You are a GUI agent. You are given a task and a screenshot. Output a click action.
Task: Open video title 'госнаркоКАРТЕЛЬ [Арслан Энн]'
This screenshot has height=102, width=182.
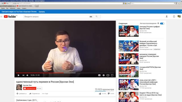tap(150, 68)
